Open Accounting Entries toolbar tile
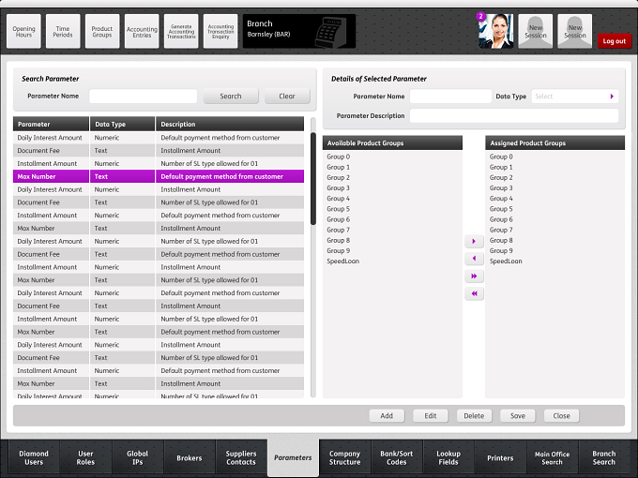 142,31
